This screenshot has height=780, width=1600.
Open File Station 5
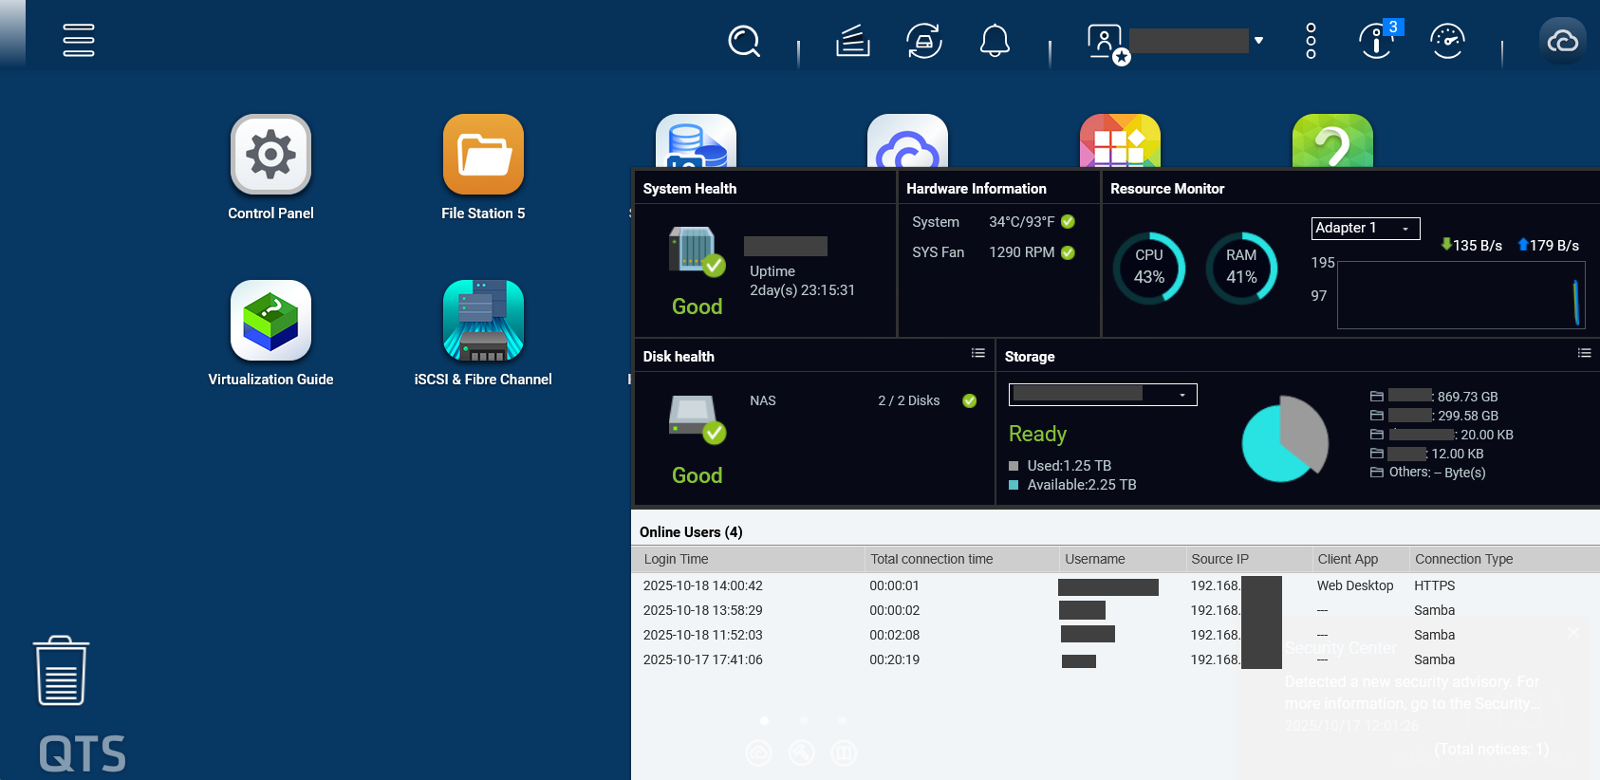tap(483, 155)
